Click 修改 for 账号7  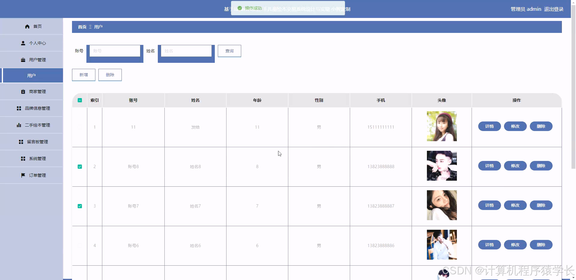[x=515, y=205]
